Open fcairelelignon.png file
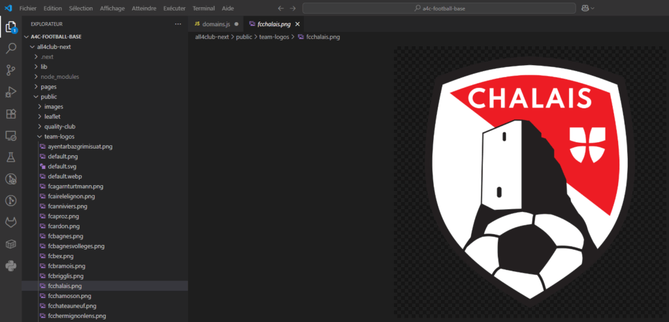Image resolution: width=669 pixels, height=322 pixels. (x=71, y=196)
